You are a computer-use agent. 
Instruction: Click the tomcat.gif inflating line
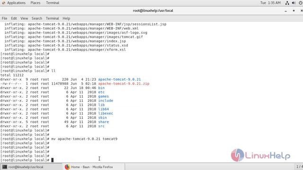(74, 37)
